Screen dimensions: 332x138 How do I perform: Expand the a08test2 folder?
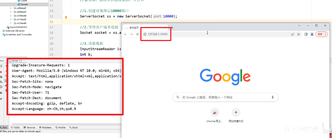11,8
